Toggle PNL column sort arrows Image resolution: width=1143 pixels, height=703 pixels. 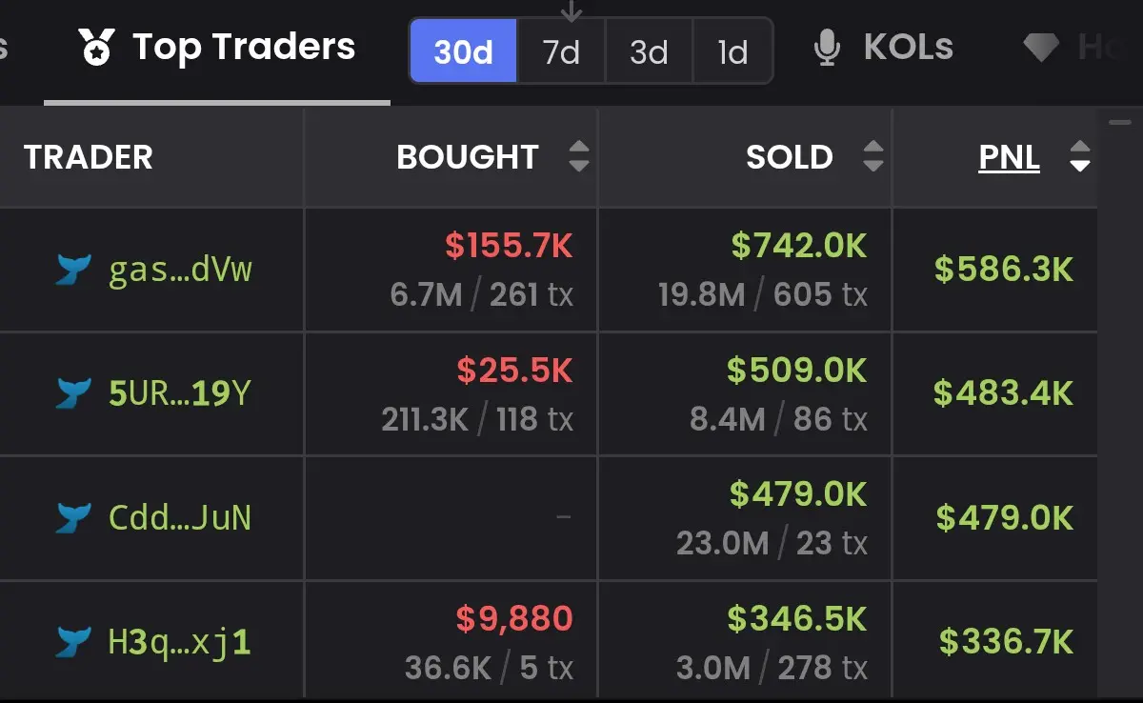tap(1079, 156)
